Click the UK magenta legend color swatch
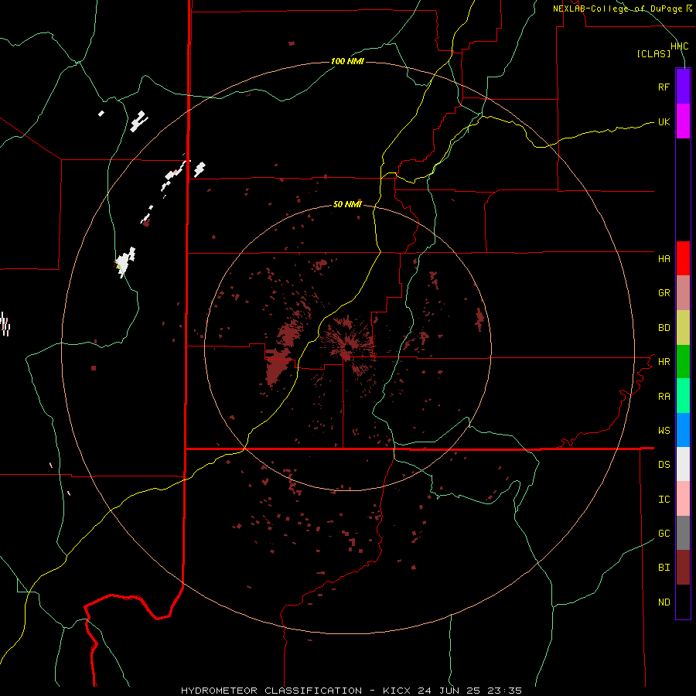This screenshot has width=696, height=696. [x=683, y=121]
